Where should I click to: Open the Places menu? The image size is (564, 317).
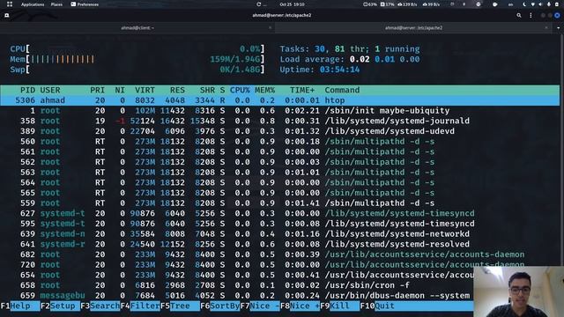click(x=56, y=4)
